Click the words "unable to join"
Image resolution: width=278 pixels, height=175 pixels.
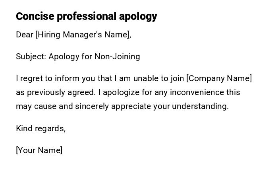pos(158,78)
